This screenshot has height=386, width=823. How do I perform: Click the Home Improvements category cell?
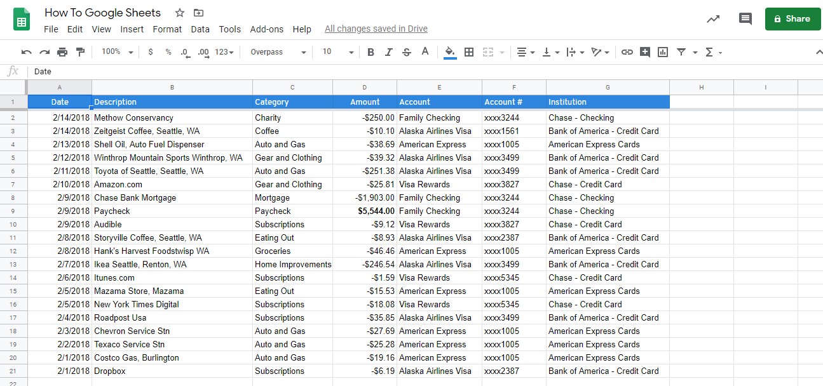292,264
